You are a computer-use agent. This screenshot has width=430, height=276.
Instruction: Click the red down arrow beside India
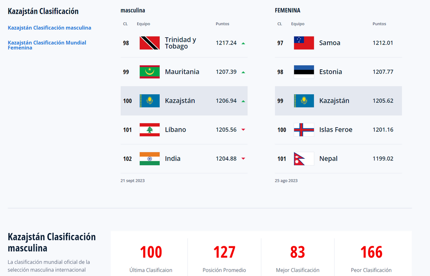coord(243,159)
